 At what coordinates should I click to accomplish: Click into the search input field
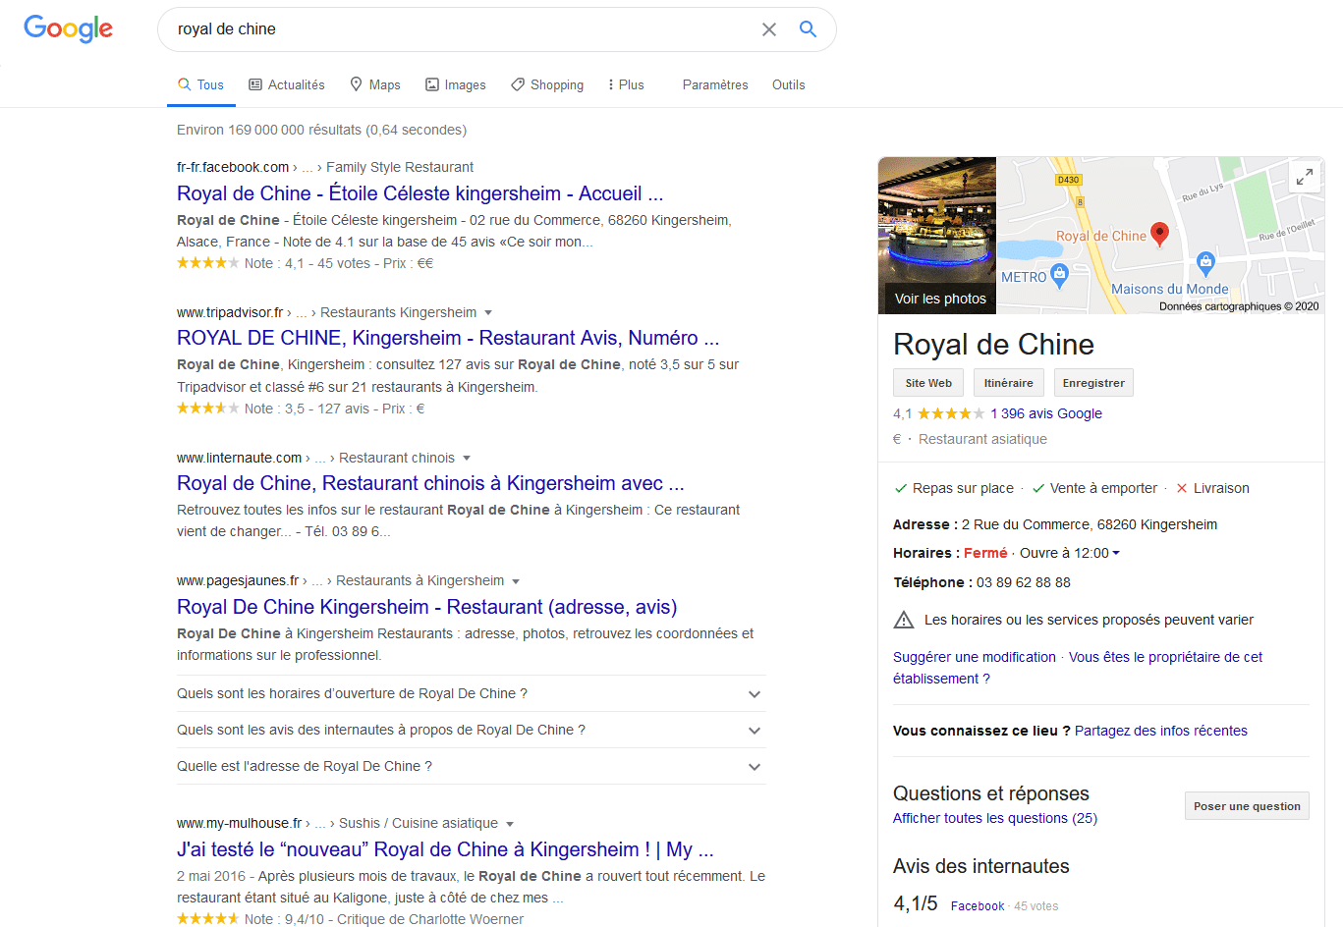click(462, 29)
